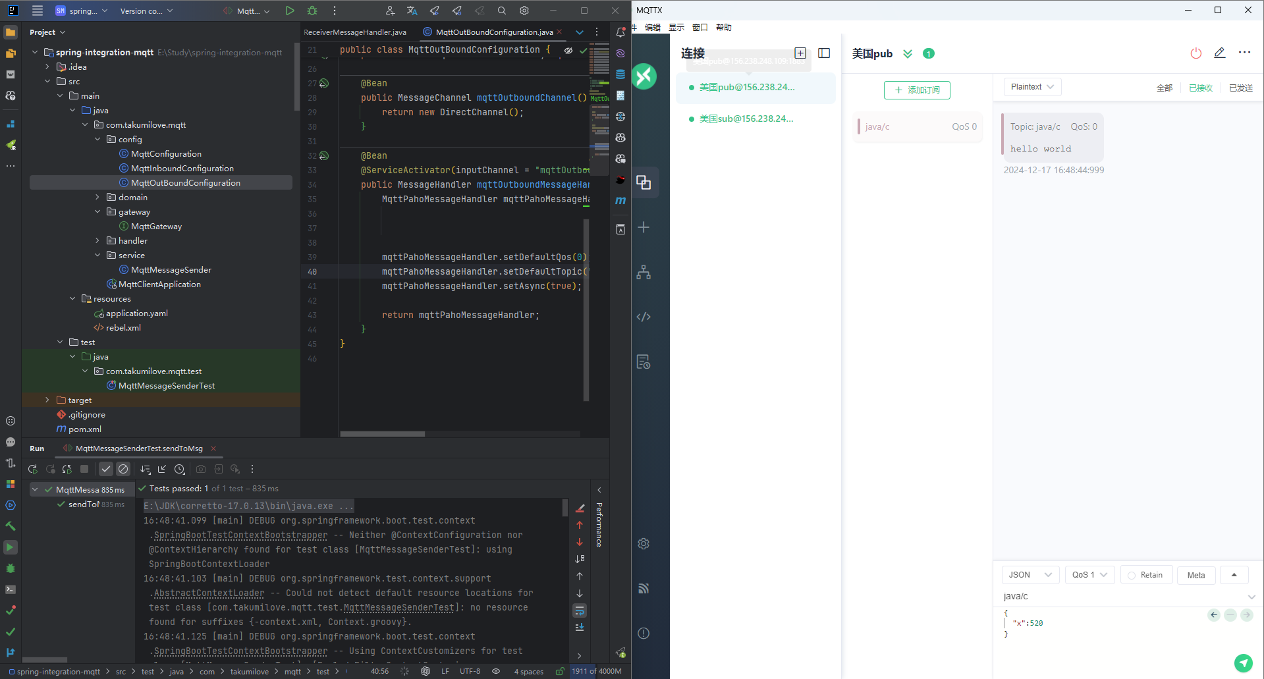Switch to the ReceiverMessageHandler.java tab
This screenshot has width=1264, height=679.
pyautogui.click(x=356, y=32)
